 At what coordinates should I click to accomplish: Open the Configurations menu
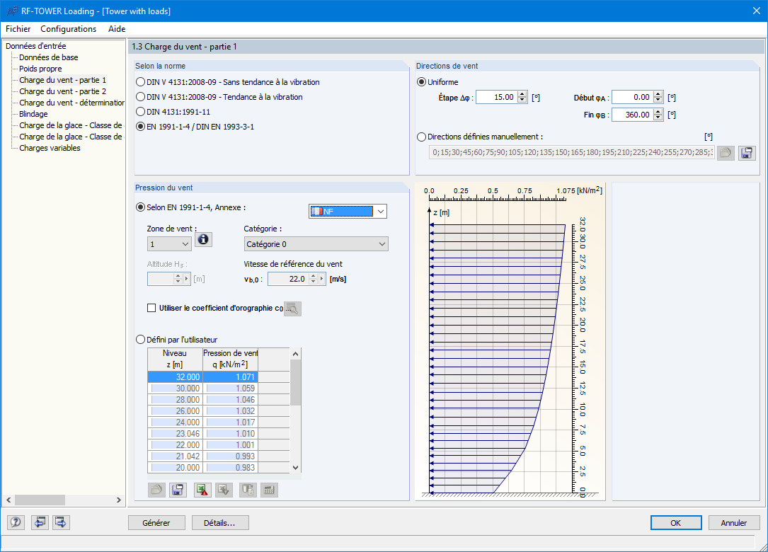pyautogui.click(x=69, y=29)
